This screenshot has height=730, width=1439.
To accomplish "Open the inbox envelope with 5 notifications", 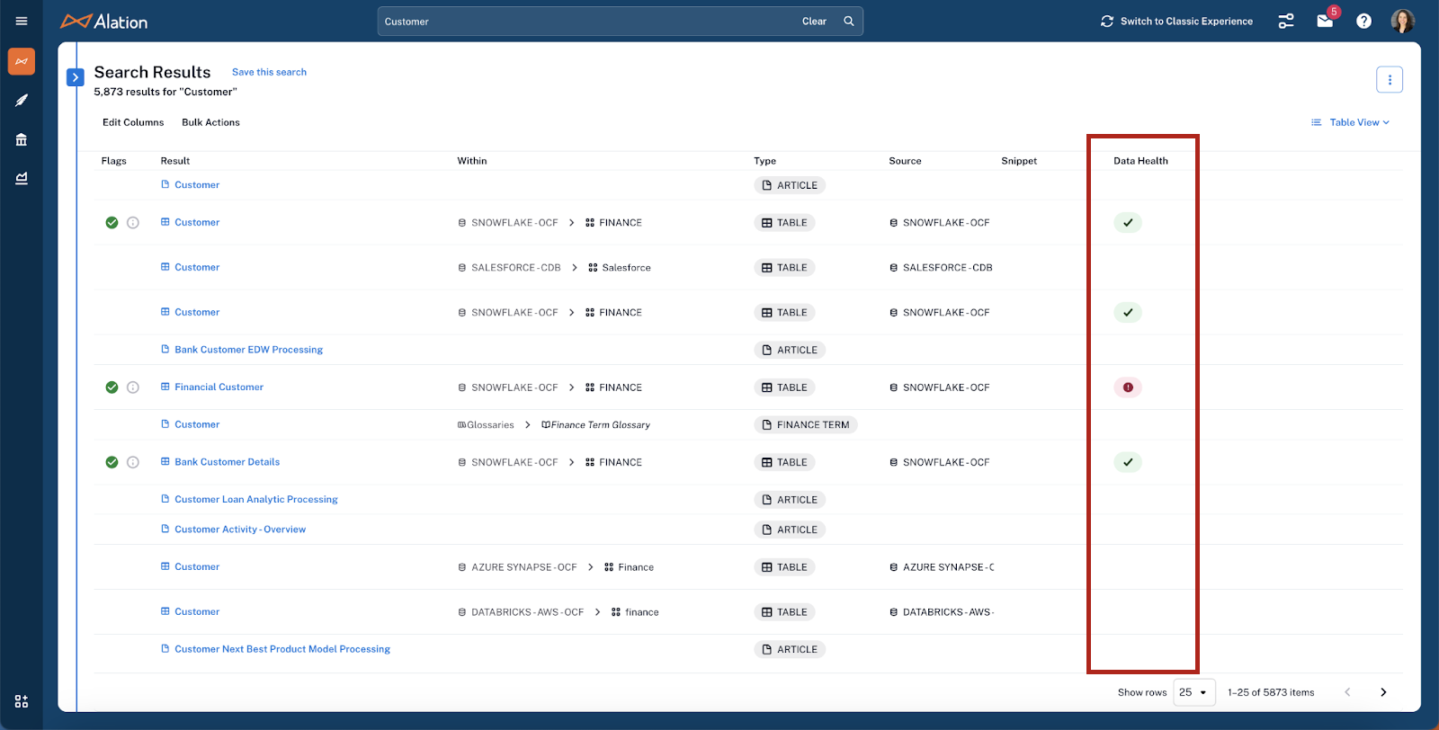I will (1325, 21).
